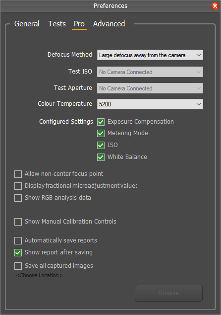Image resolution: width=221 pixels, height=315 pixels.
Task: Open the Tests tab
Action: coord(57,24)
